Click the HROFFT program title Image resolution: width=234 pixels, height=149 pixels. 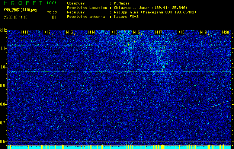tap(23, 3)
